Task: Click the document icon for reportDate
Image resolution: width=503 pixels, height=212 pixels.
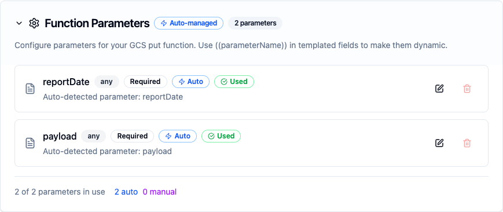Action: tap(30, 89)
